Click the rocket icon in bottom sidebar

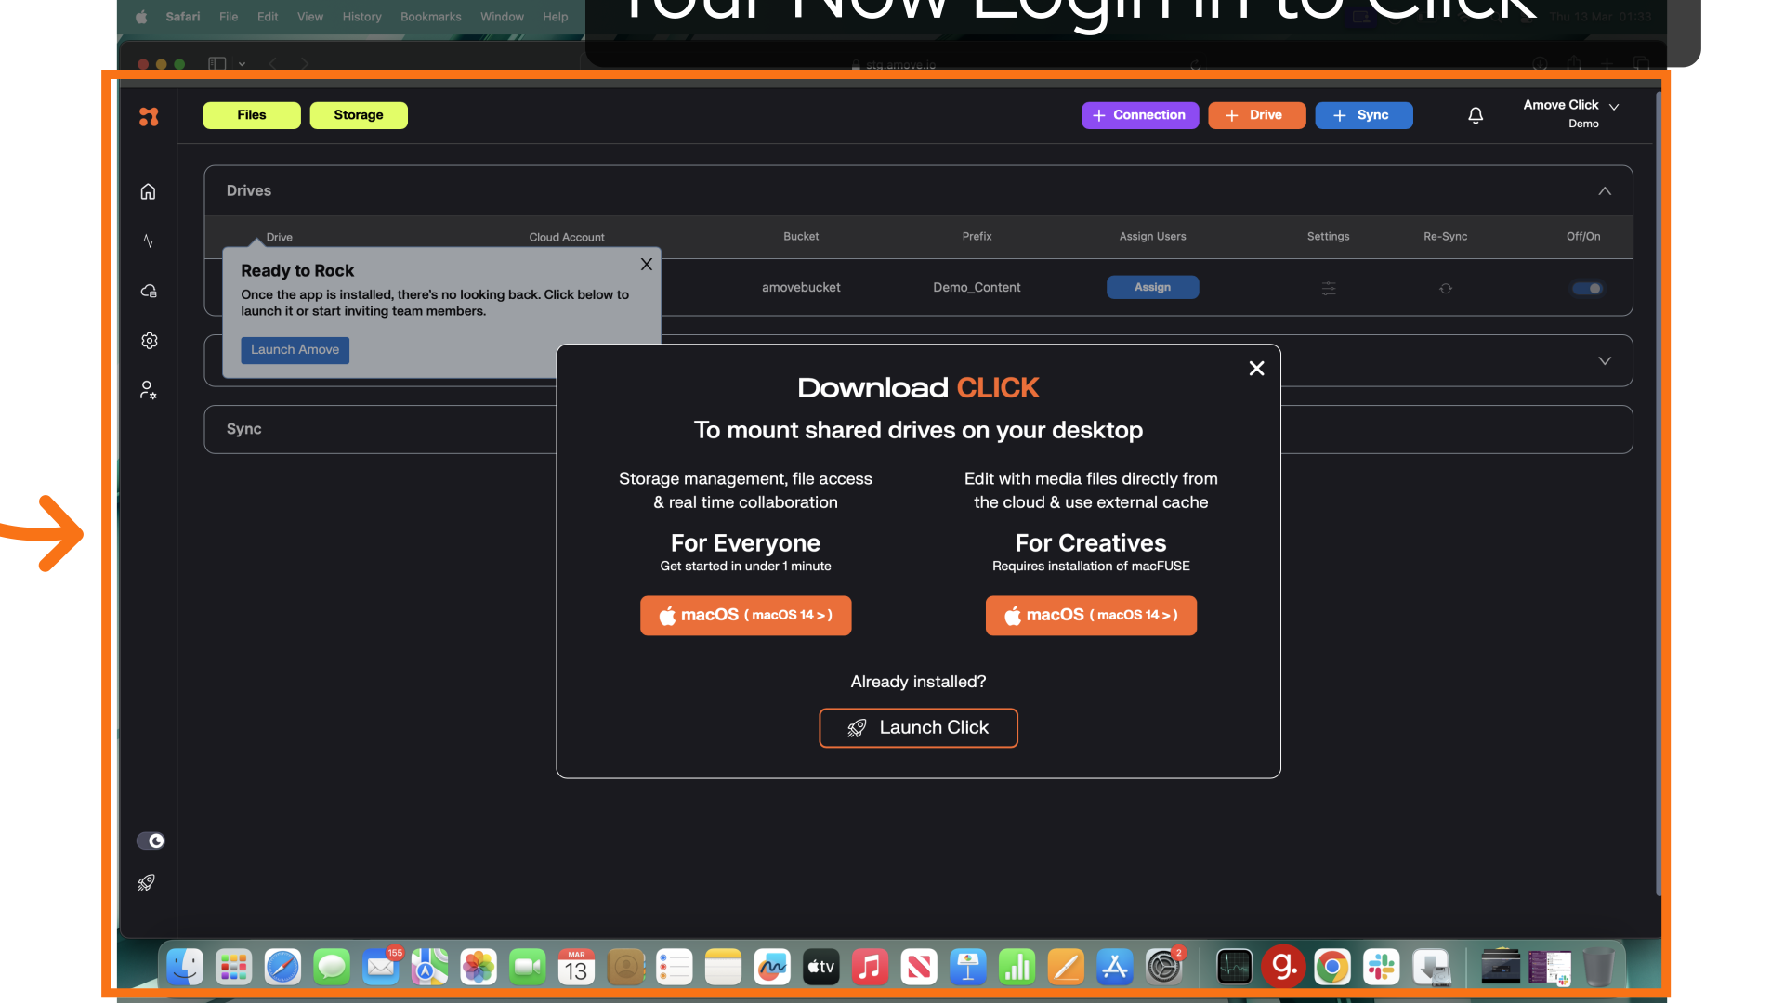click(147, 882)
